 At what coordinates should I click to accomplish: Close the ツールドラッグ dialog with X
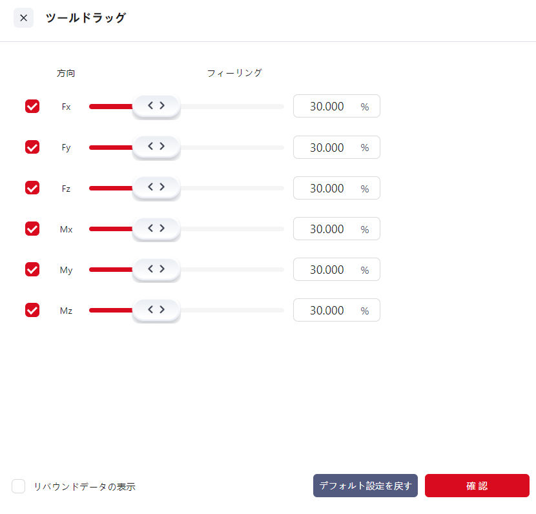coord(23,18)
